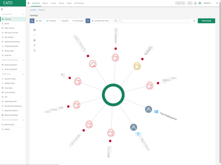
Task: Open the apps grid next to Monitoring
Action: point(28,3)
